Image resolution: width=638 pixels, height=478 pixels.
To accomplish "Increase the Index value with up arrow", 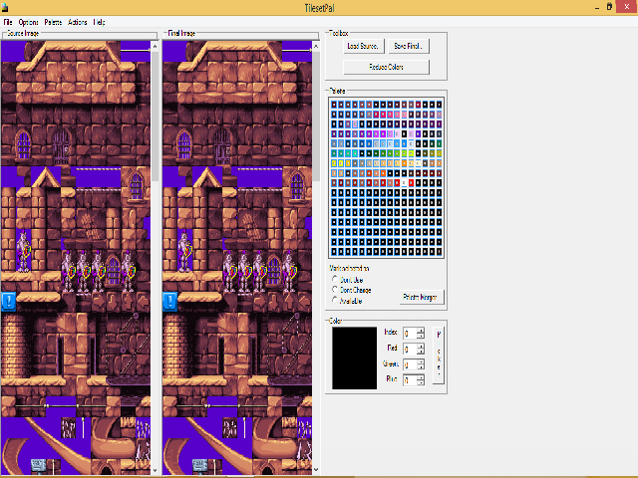I will [421, 330].
